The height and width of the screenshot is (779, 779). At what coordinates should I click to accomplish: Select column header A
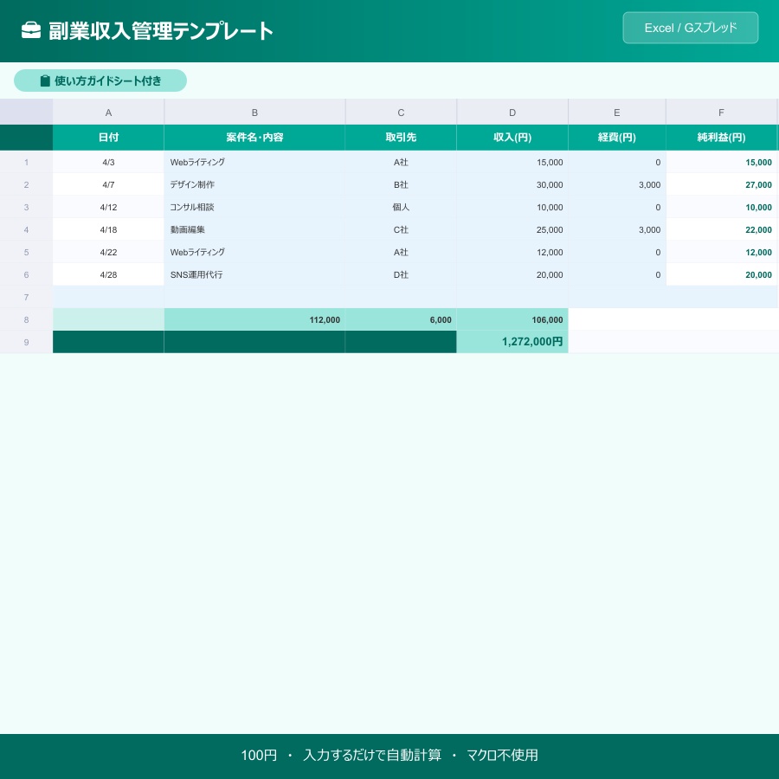[x=108, y=111]
